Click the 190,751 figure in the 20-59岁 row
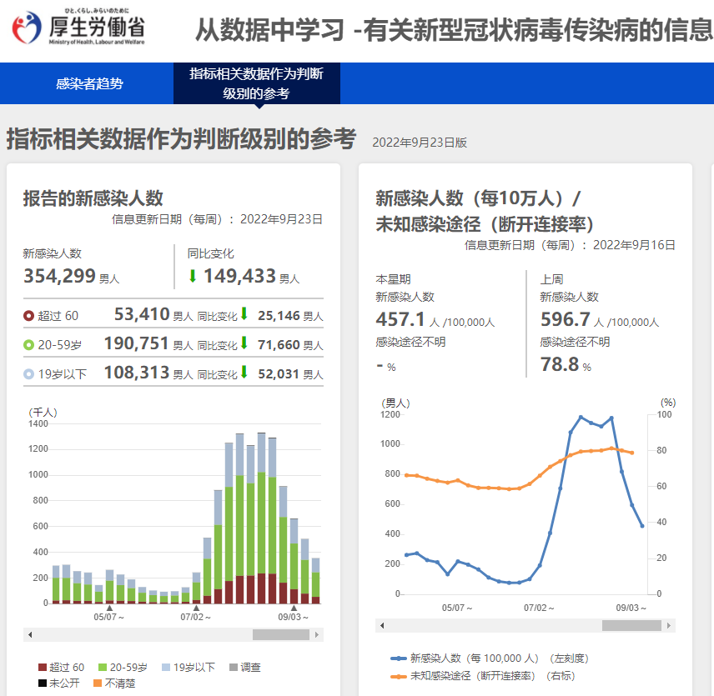 click(x=137, y=343)
